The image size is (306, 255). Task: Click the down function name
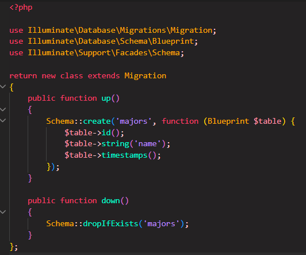[x=110, y=201]
